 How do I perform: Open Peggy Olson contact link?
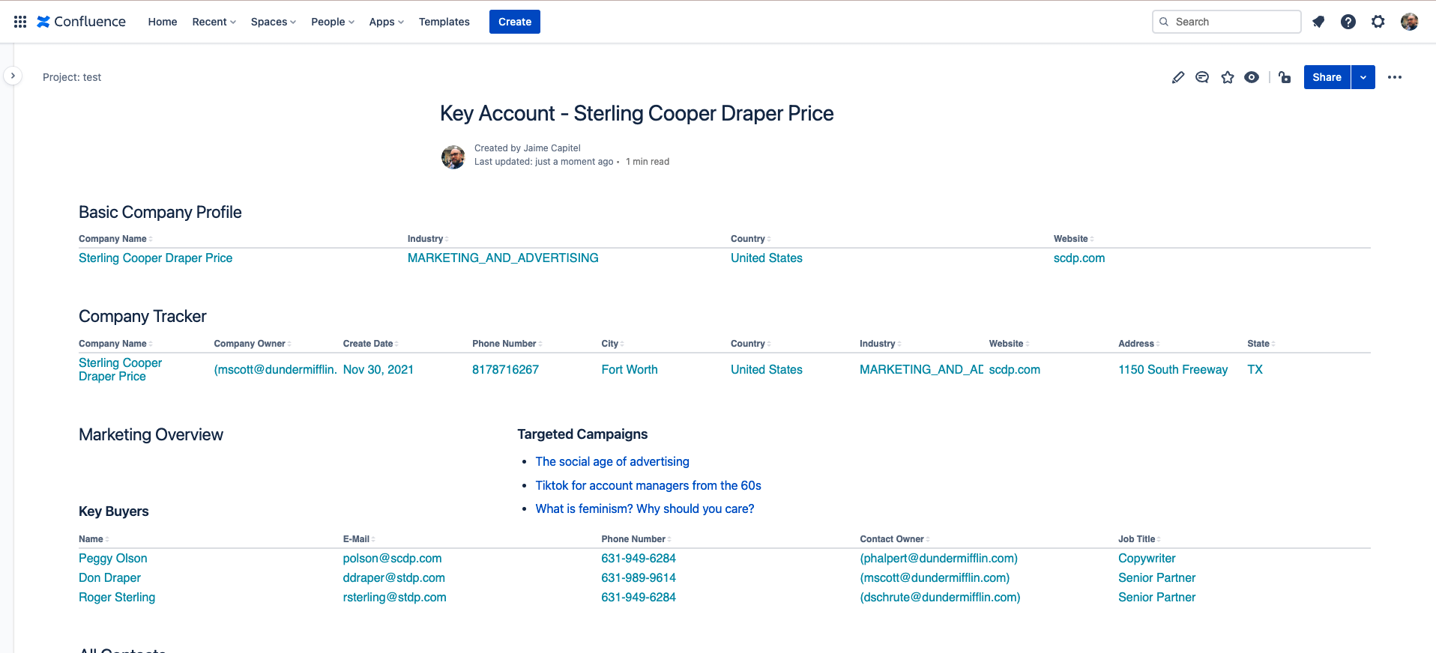click(113, 558)
